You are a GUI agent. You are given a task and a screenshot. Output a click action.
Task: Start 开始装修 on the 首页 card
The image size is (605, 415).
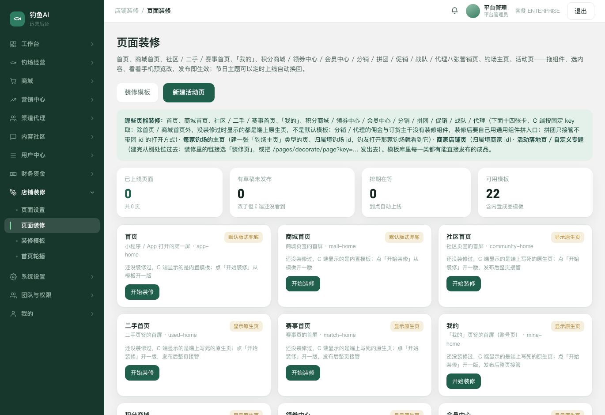142,292
